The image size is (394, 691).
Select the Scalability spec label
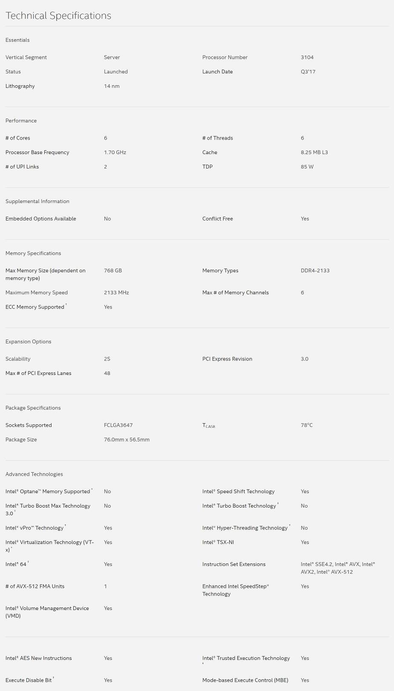(18, 359)
